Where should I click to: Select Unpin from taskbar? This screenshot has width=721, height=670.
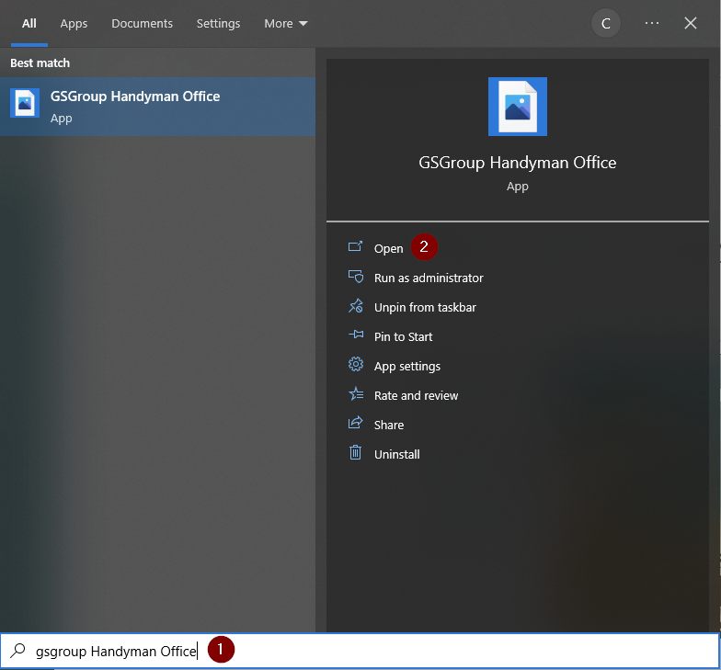click(x=425, y=307)
